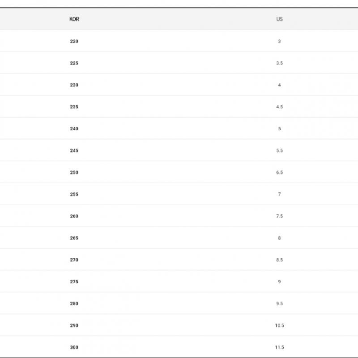358x358 pixels.
Task: Click the US 8.5 size value
Action: 279,260
